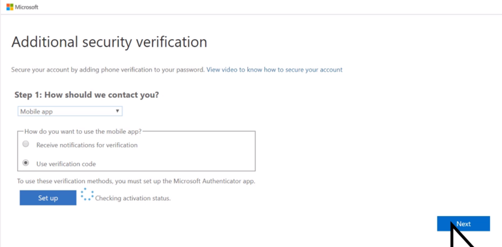Viewport: 502px width, 247px height.
Task: Click the blue Set up button
Action: (48, 198)
